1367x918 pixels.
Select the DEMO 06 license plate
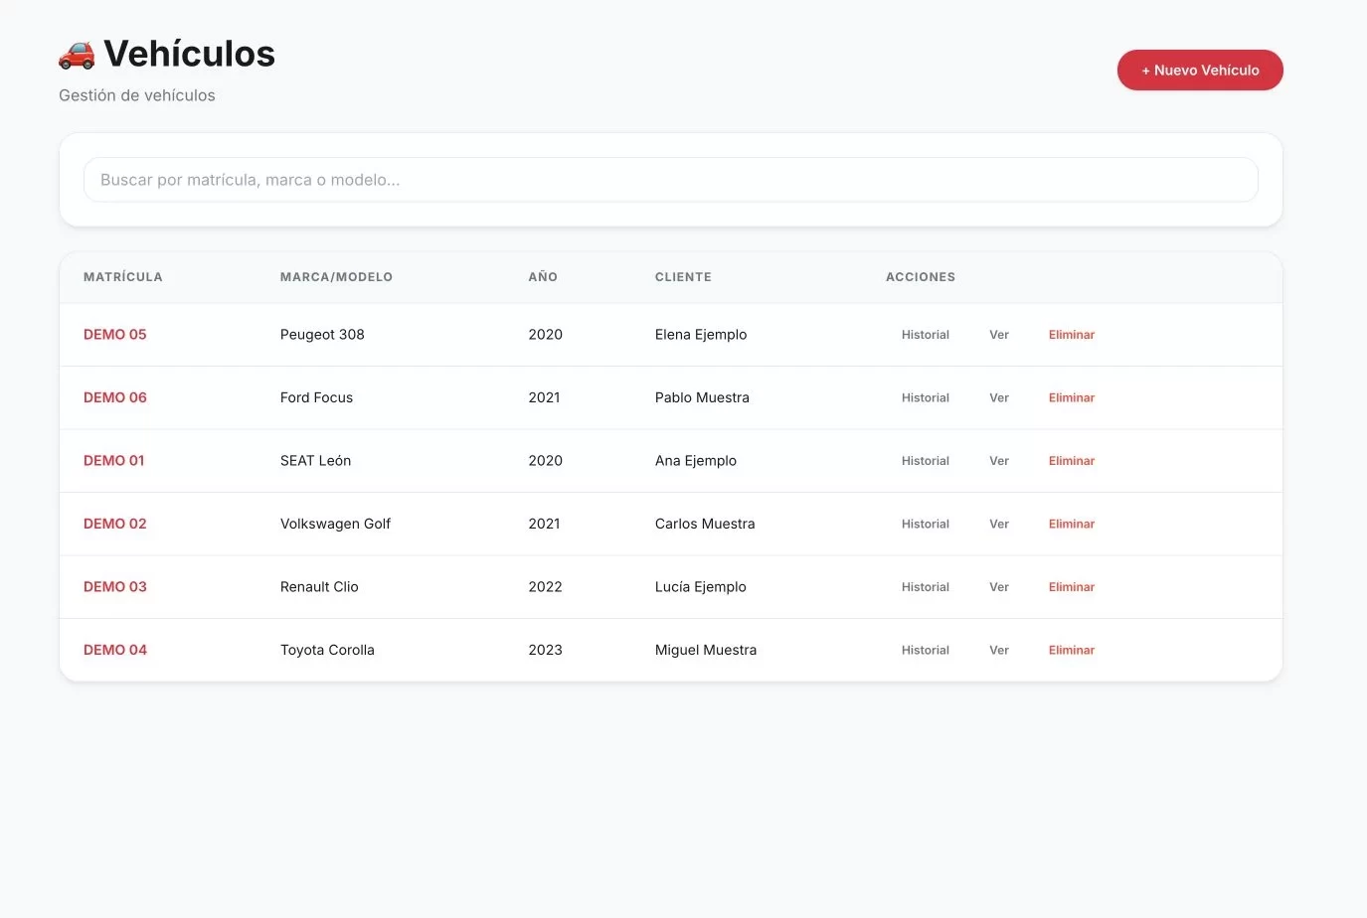(115, 397)
